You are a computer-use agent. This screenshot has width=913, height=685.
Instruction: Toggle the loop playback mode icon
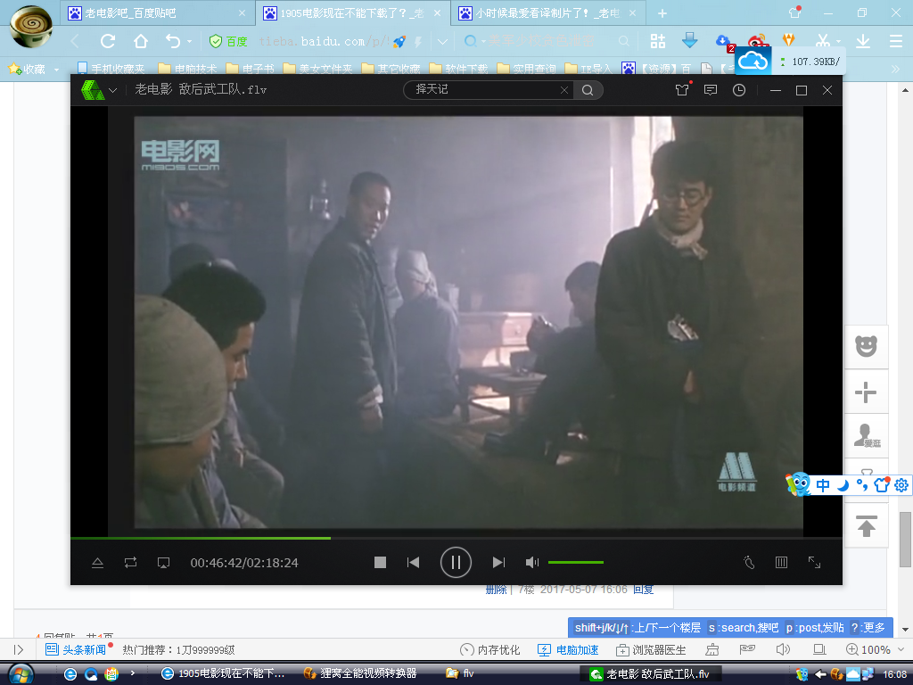click(130, 563)
